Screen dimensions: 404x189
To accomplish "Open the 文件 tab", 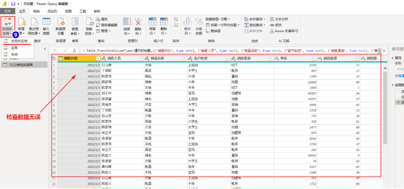I will pyautogui.click(x=7, y=11).
